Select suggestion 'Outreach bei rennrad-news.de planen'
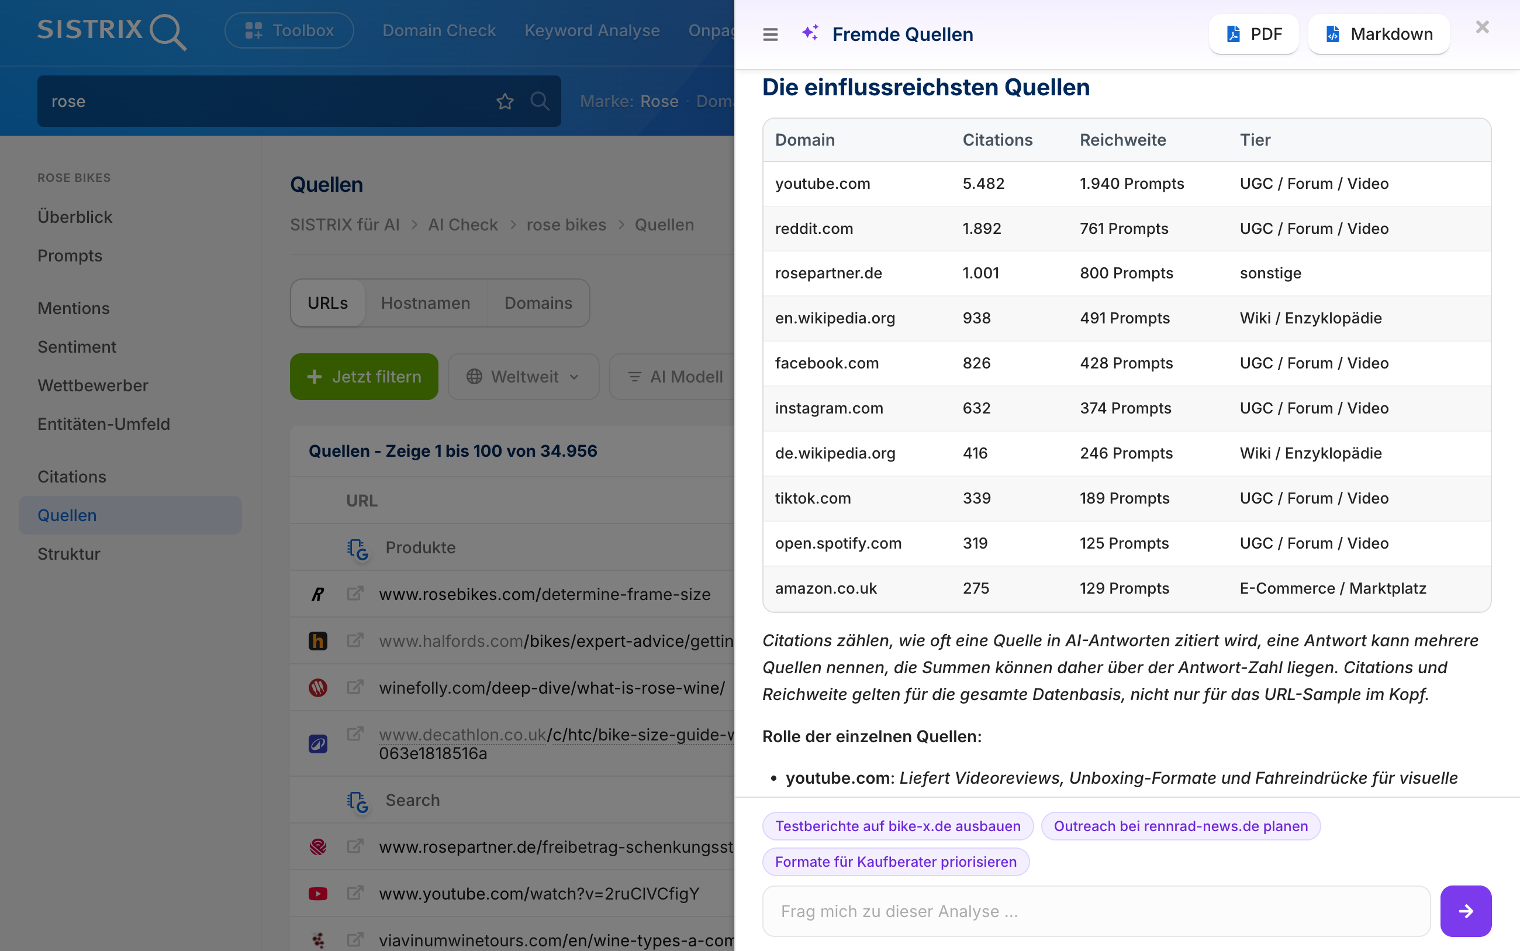1520x951 pixels. [x=1180, y=826]
